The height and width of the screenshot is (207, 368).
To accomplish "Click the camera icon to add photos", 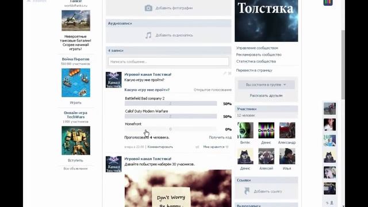I will [x=148, y=8].
